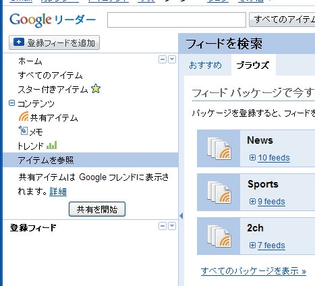Collapse the コンテンツ tree section
315x286 pixels.
tap(11, 103)
